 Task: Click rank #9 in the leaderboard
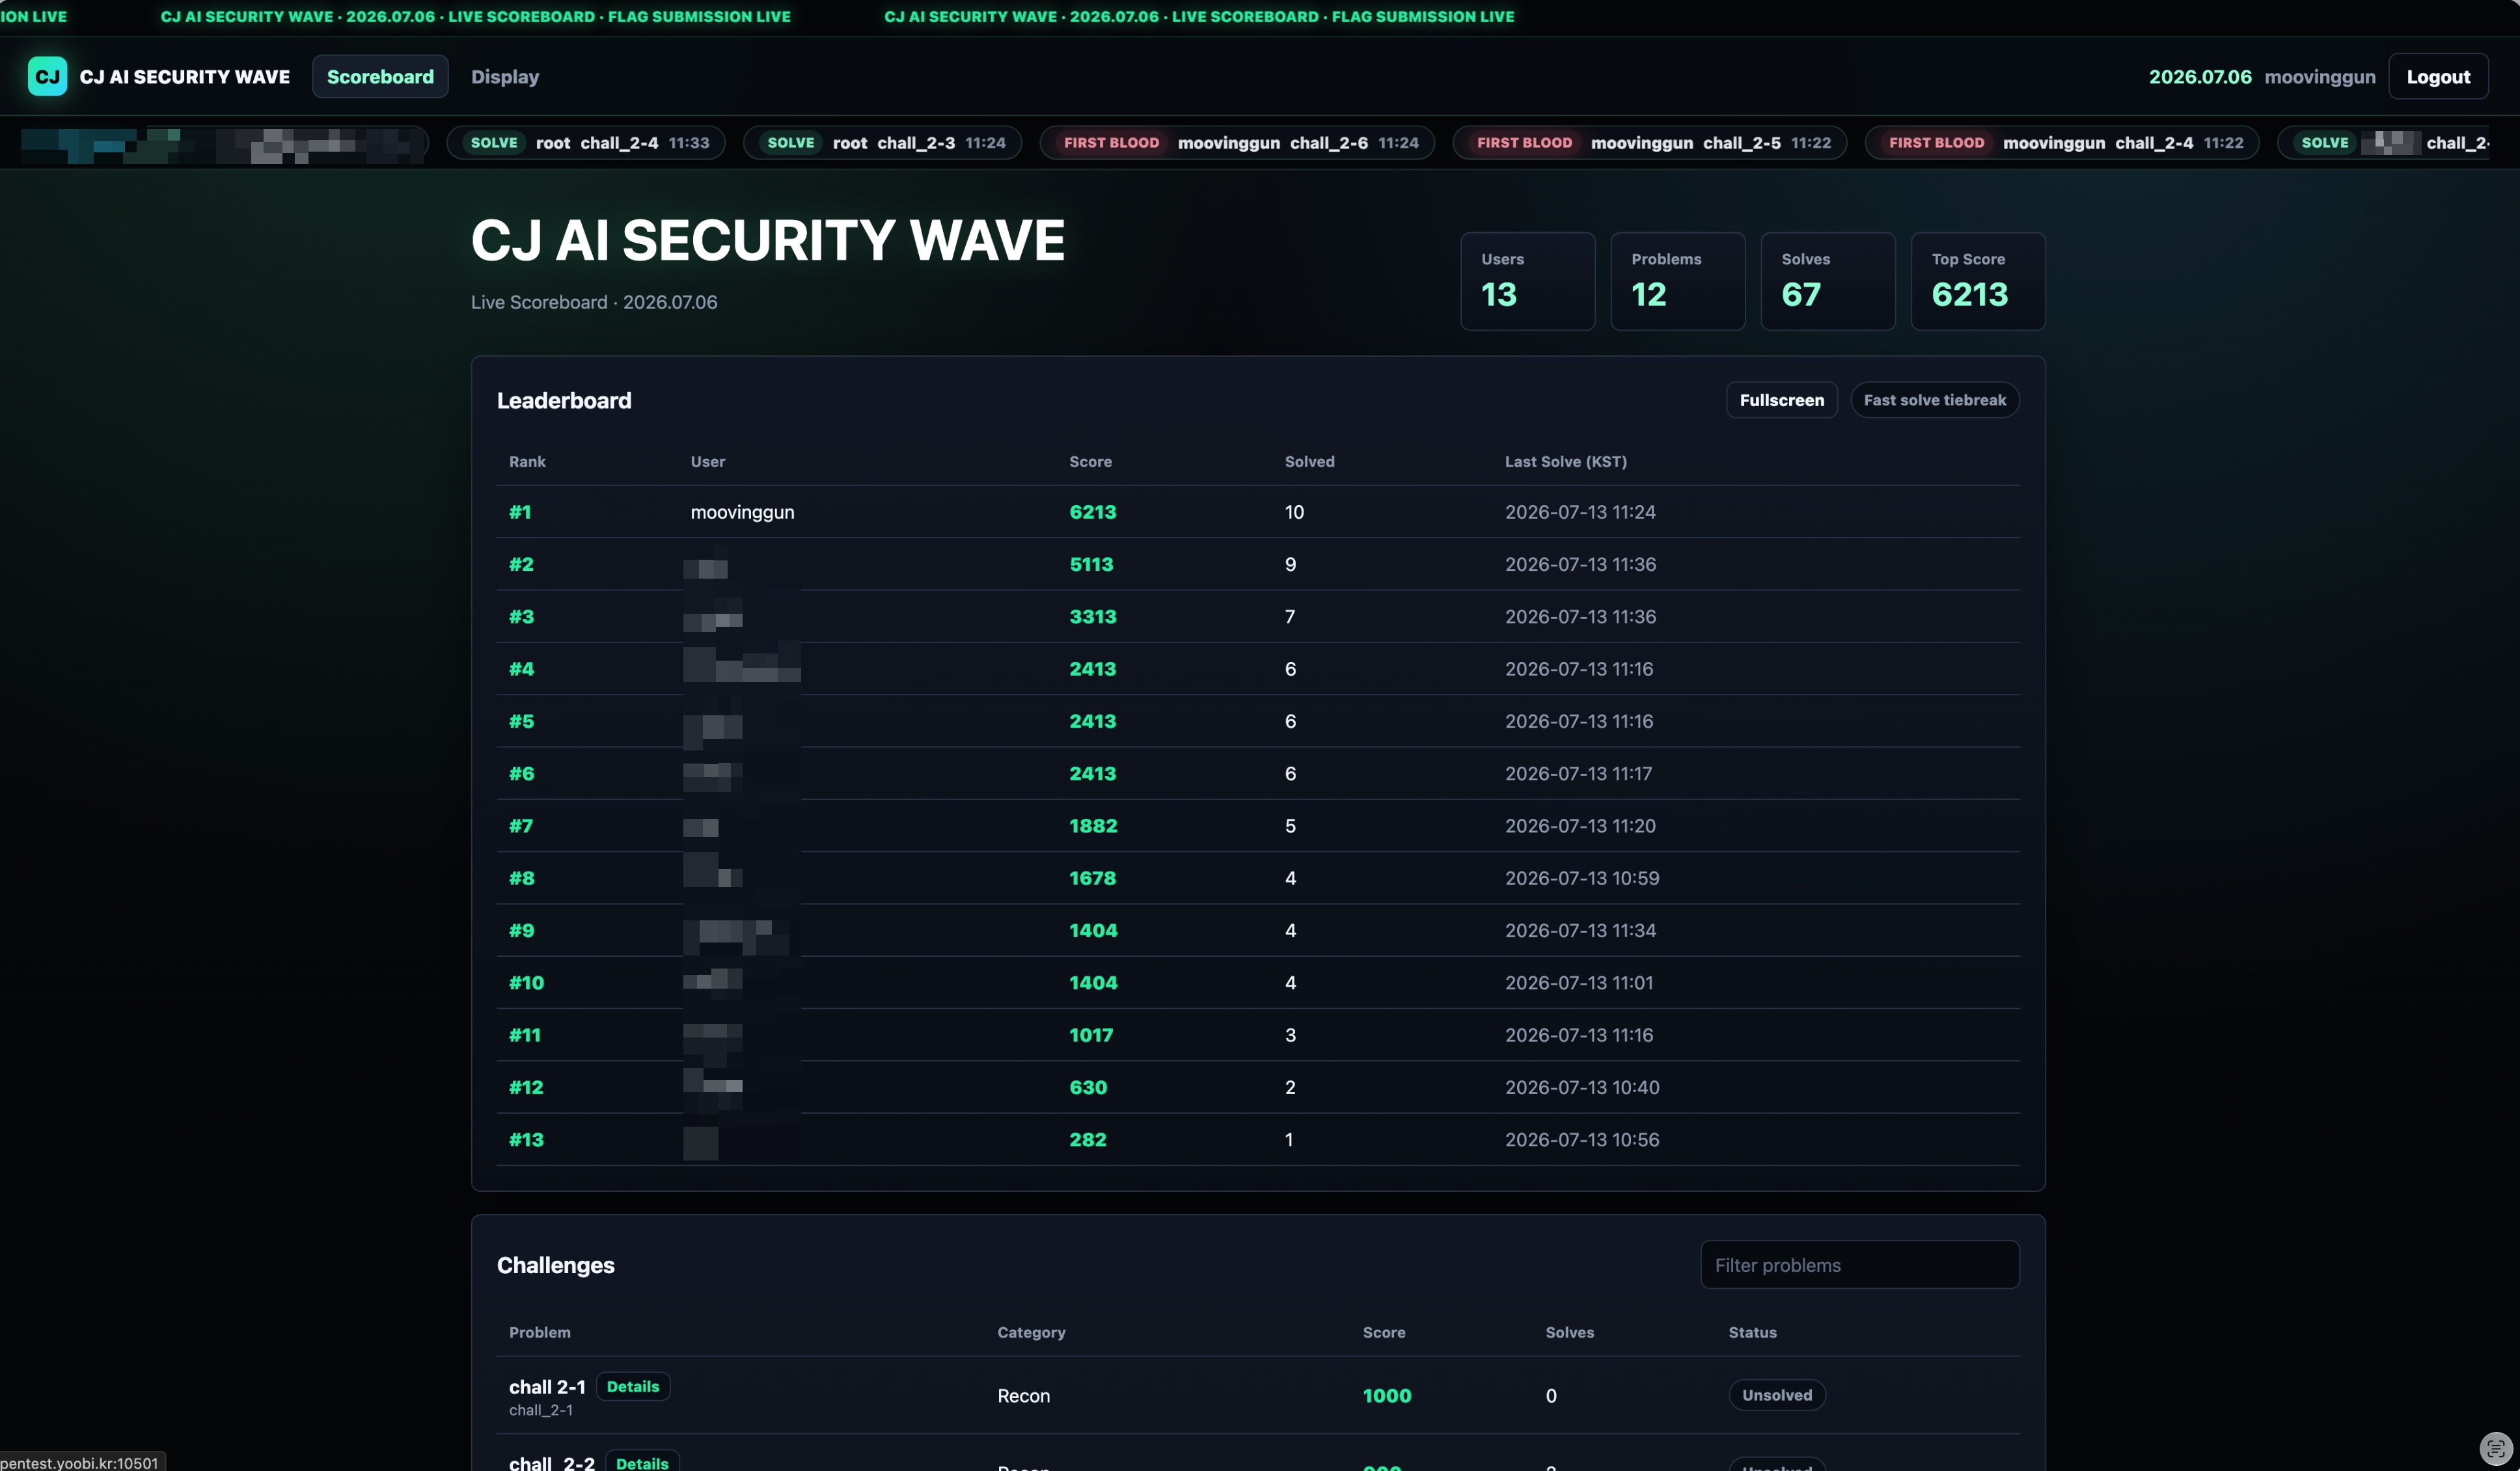(x=521, y=931)
